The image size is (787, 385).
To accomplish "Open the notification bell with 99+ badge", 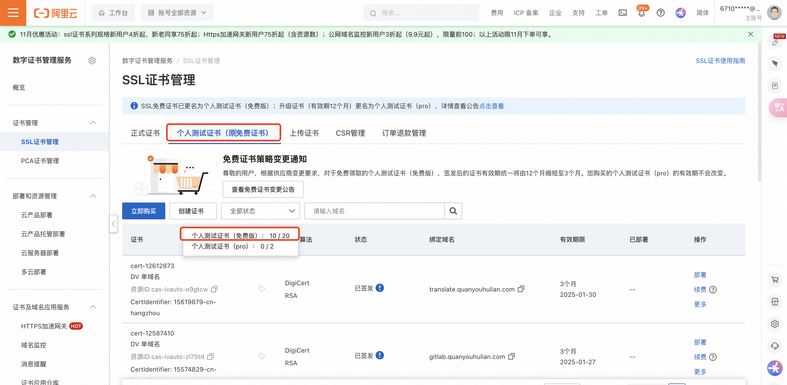I will pyautogui.click(x=641, y=13).
